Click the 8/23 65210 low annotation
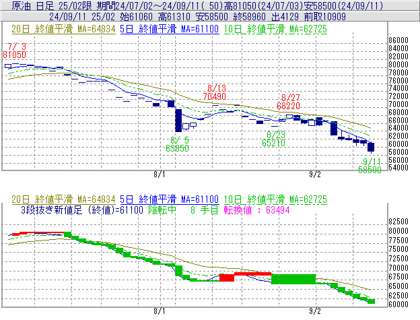This screenshot has width=420, height=320. (x=274, y=139)
